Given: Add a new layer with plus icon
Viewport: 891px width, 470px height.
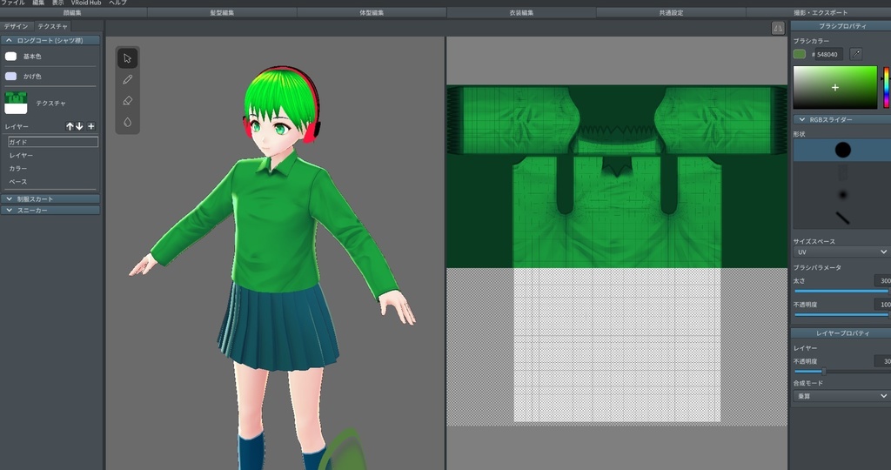Looking at the screenshot, I should pos(90,126).
